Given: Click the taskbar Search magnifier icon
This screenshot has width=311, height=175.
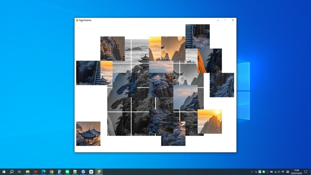Looking at the screenshot, I should pyautogui.click(x=12, y=172).
